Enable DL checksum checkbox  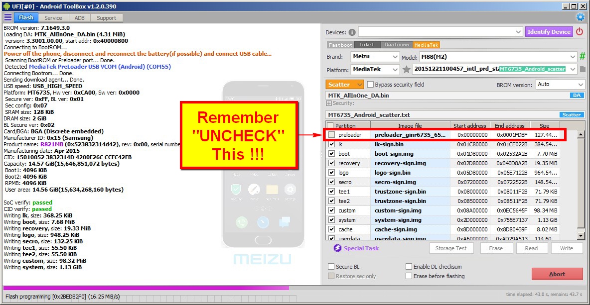409,267
